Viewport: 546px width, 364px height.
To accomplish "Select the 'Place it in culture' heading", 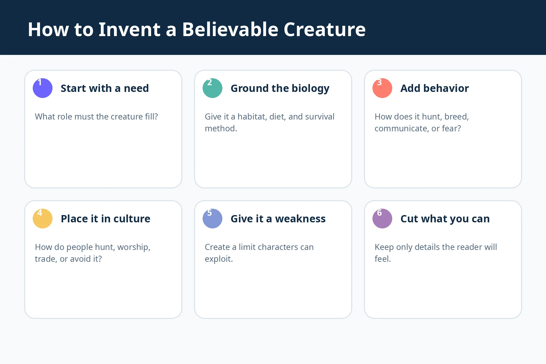I will pos(106,219).
